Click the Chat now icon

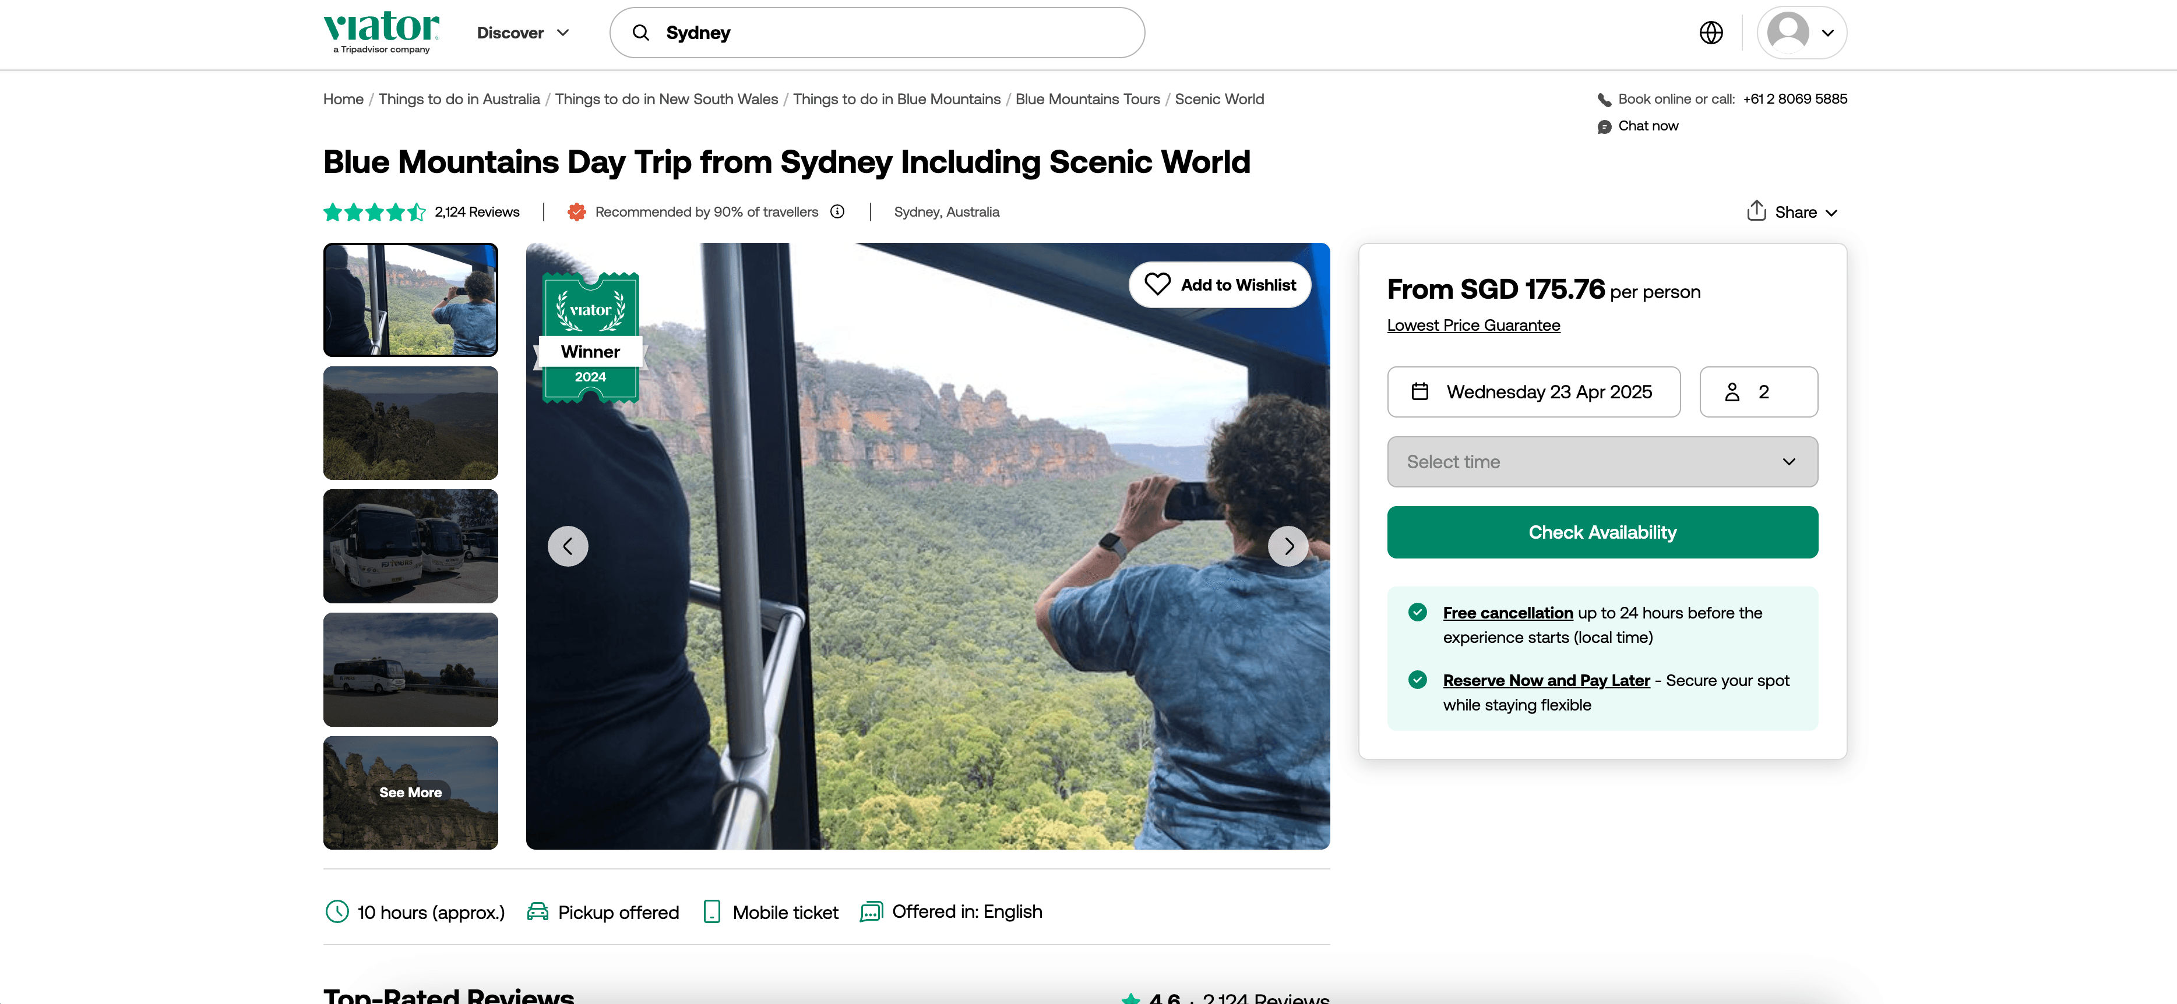point(1604,126)
